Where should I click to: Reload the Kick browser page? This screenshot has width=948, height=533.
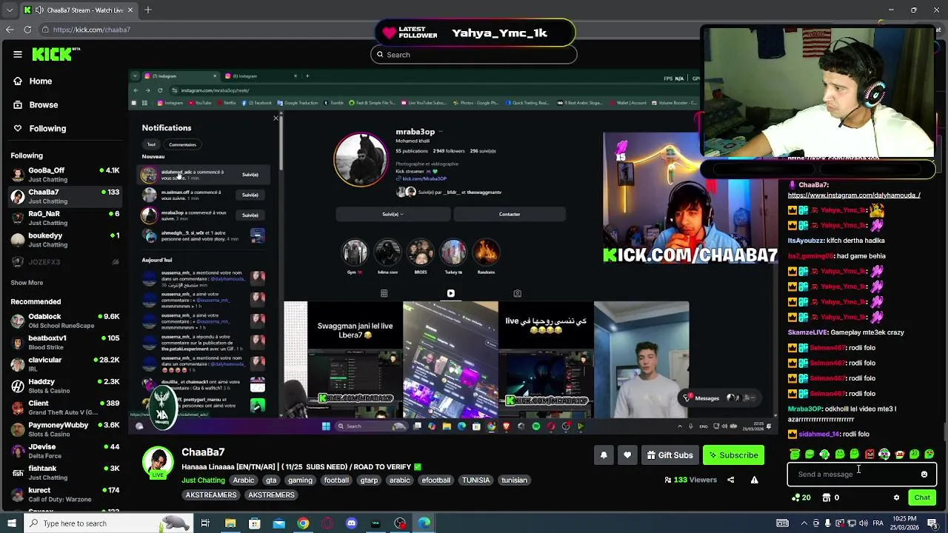pos(27,30)
